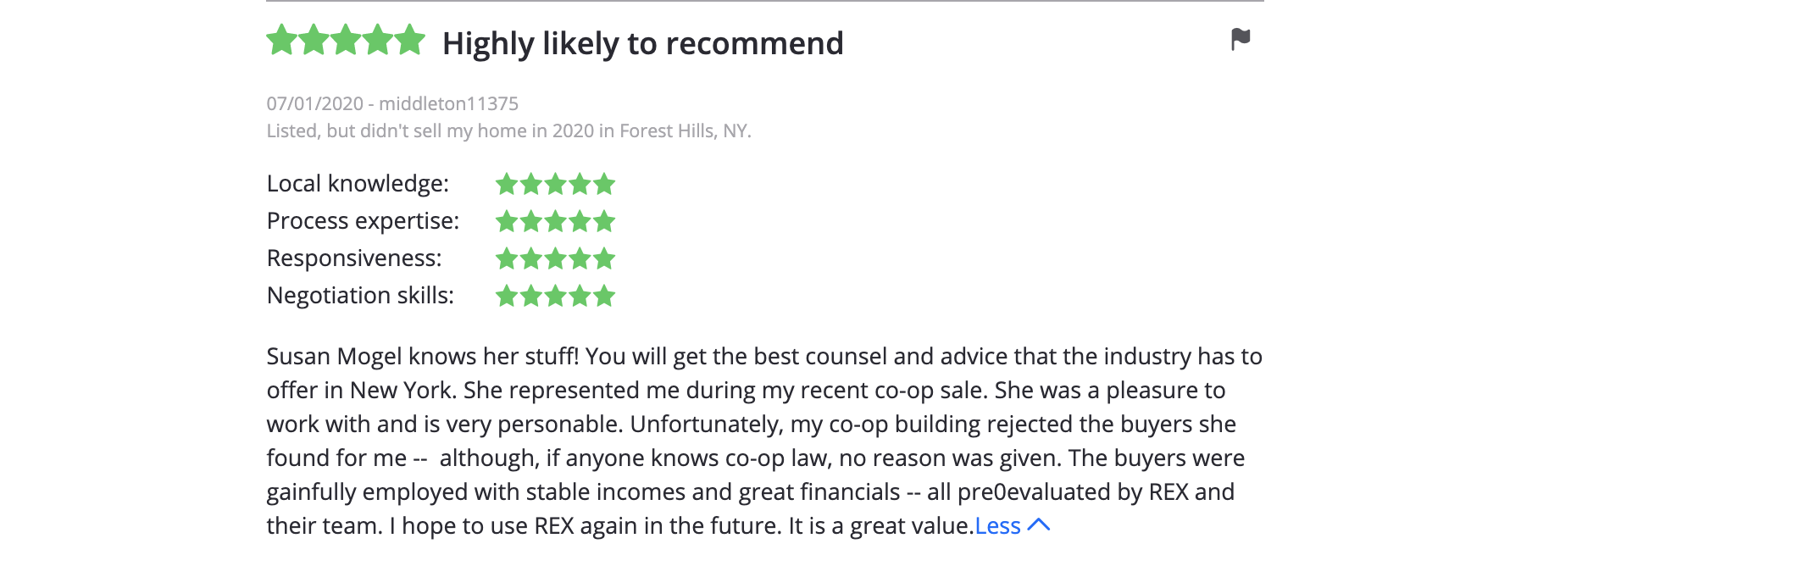
Task: Click the "Highly likely to recommend" heading
Action: (642, 43)
